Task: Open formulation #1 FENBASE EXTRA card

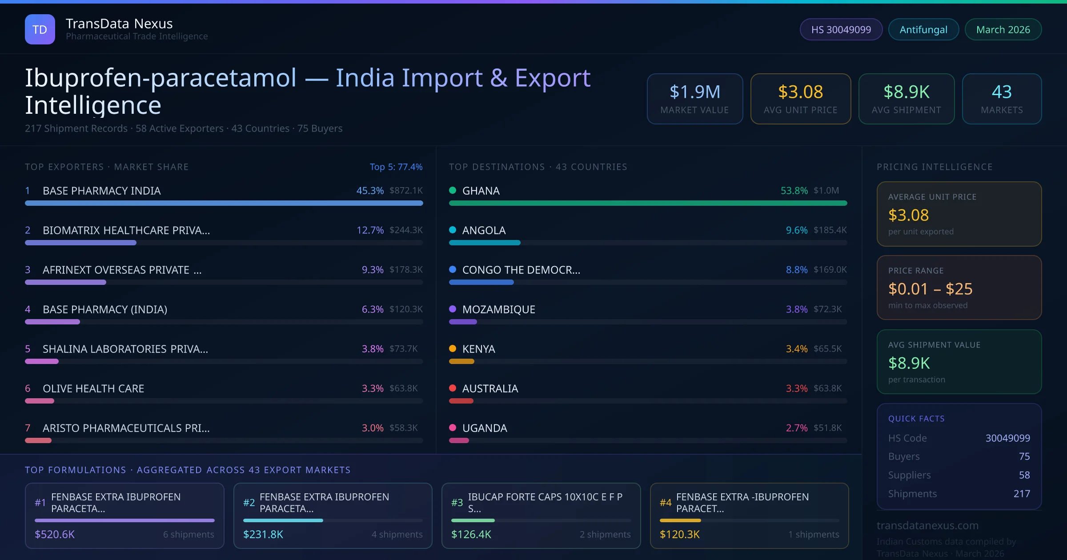Action: pos(124,516)
